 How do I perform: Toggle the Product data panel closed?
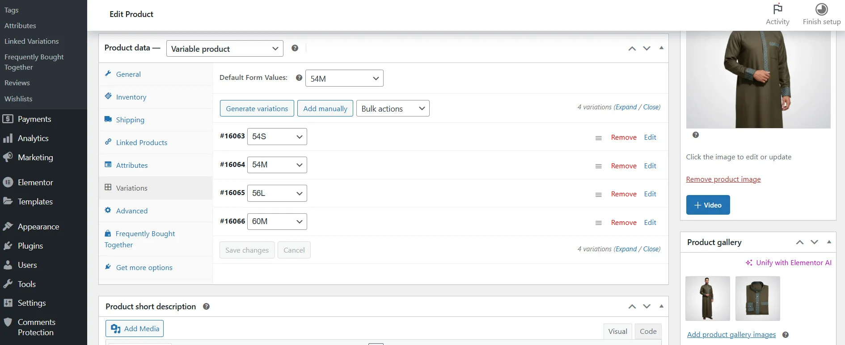(661, 48)
